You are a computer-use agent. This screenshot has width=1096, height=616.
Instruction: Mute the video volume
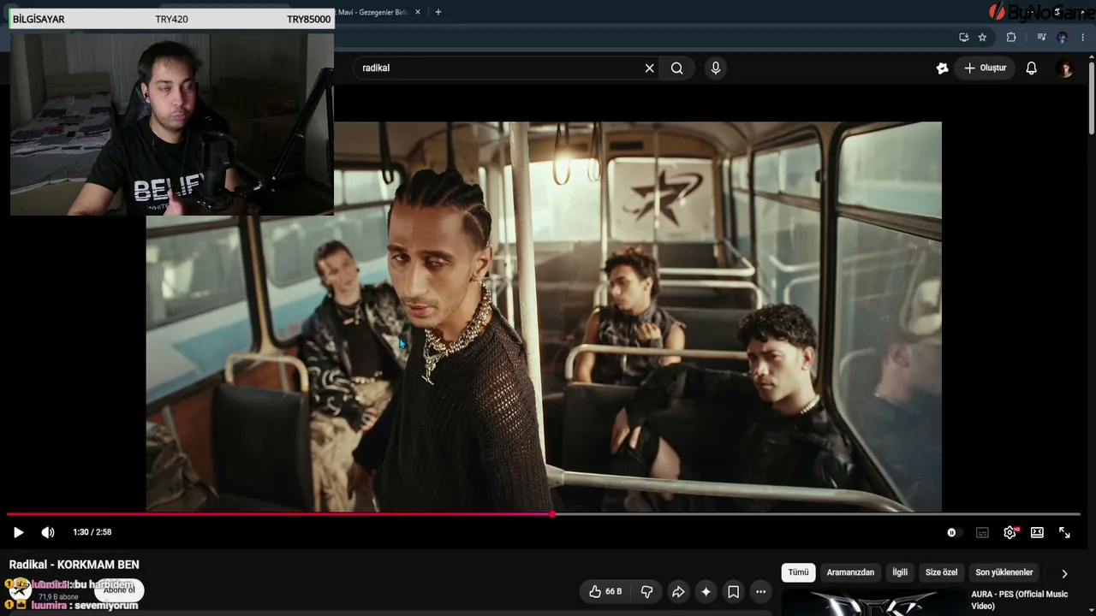(48, 532)
